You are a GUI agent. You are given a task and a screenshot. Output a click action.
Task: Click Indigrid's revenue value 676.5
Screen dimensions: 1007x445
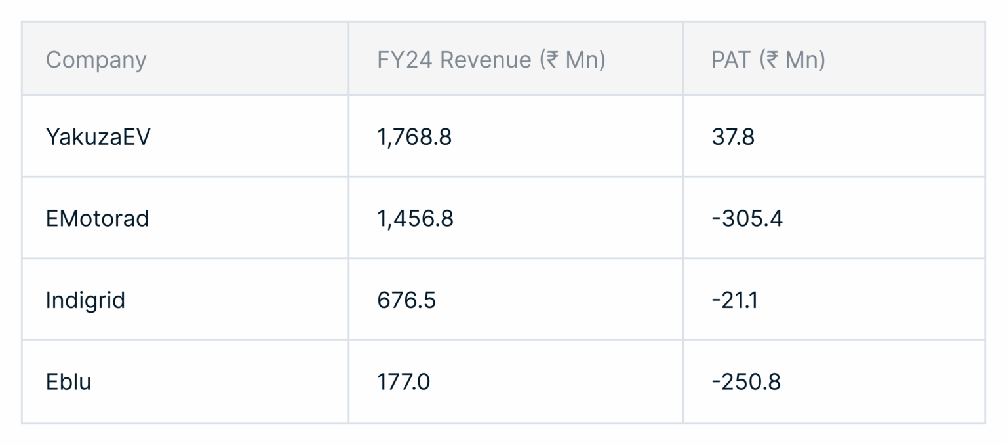coord(406,300)
